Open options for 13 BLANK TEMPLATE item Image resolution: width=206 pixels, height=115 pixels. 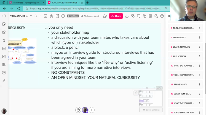199,94
